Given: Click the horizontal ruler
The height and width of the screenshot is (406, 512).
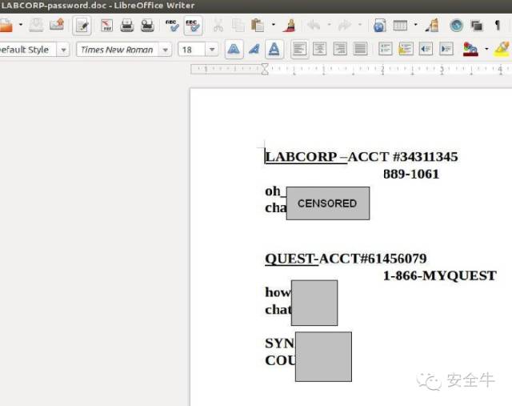Looking at the screenshot, I should pyautogui.click(x=351, y=69).
